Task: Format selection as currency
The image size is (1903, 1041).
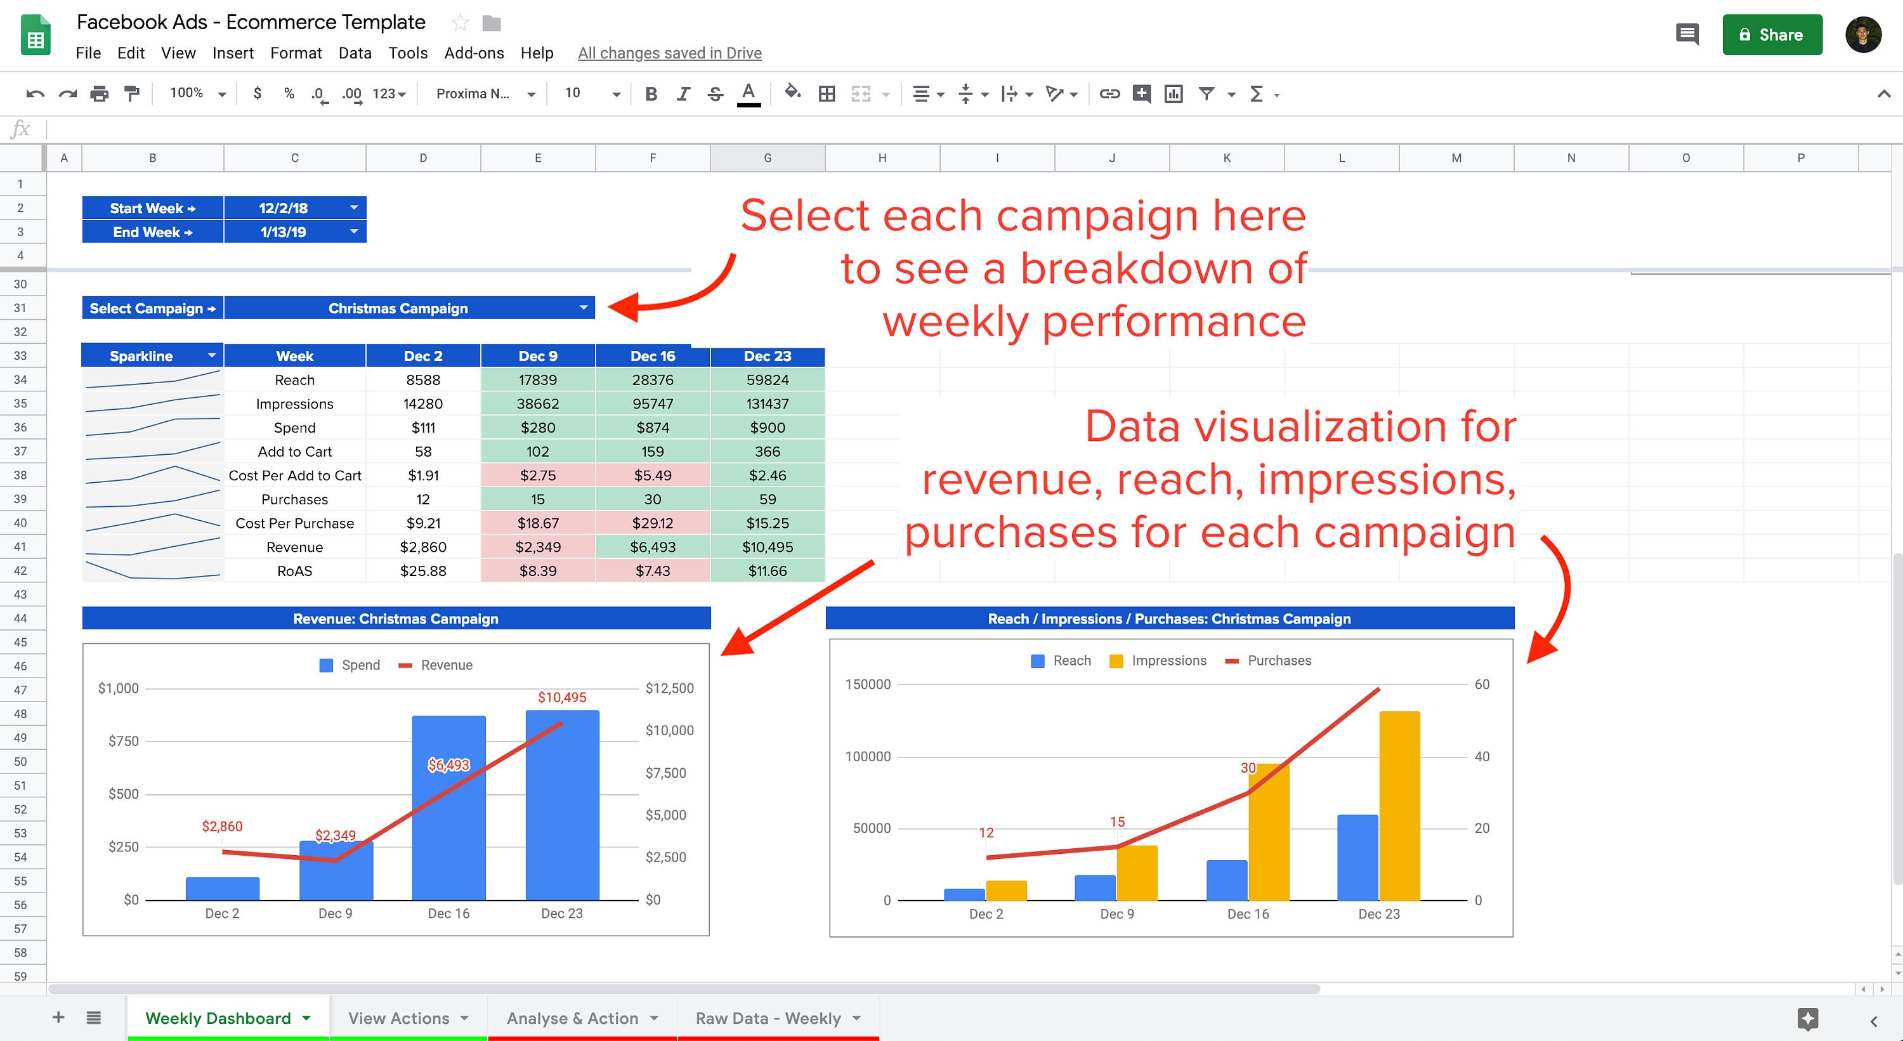Action: click(x=257, y=93)
